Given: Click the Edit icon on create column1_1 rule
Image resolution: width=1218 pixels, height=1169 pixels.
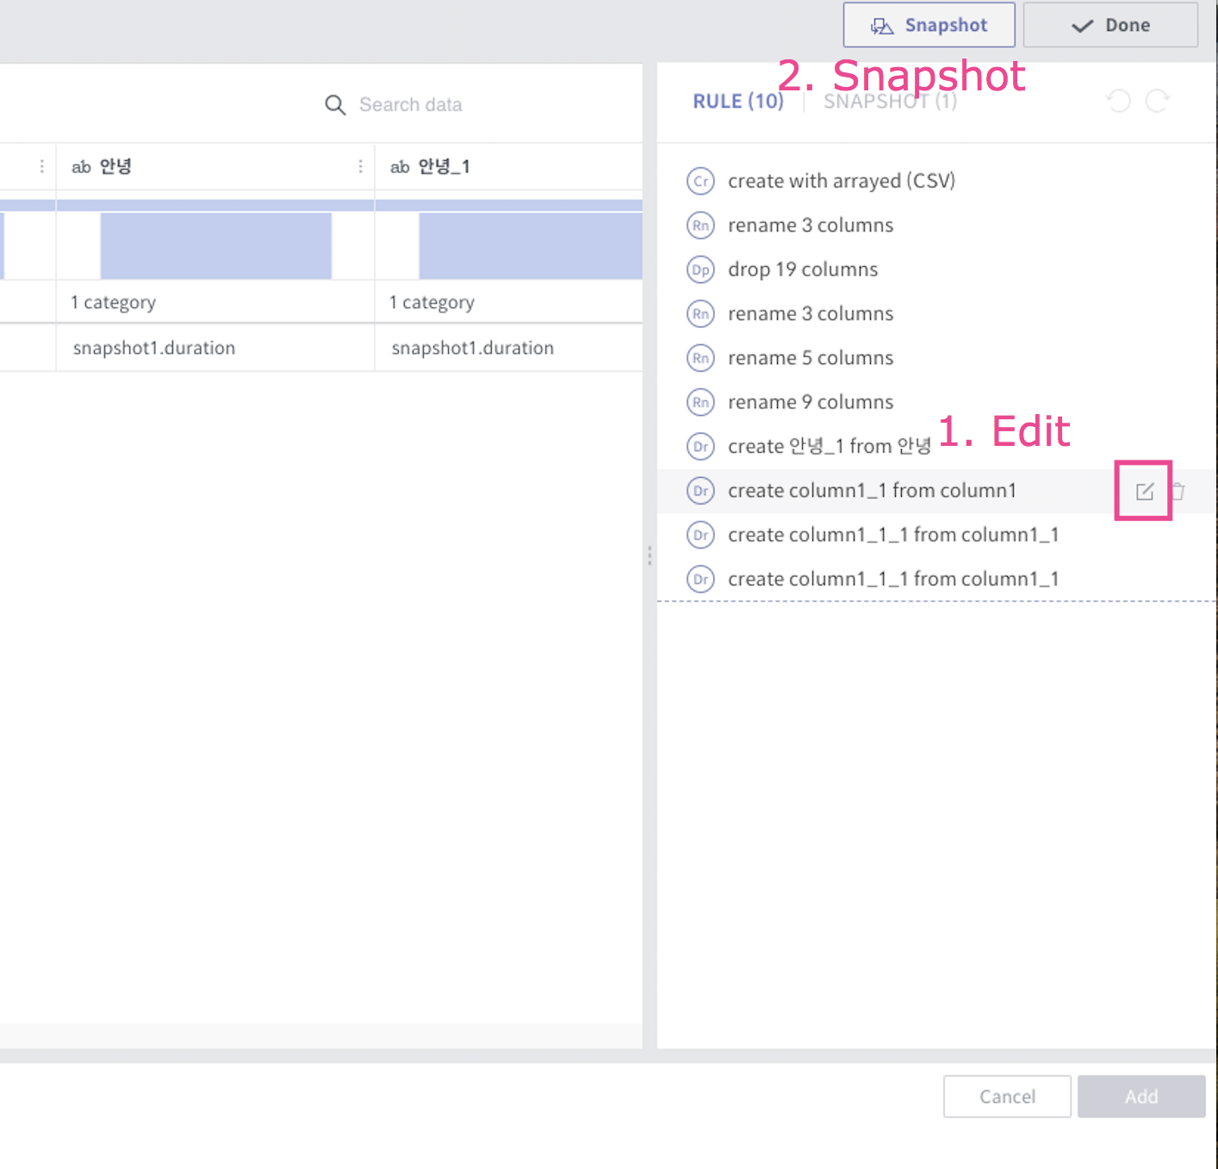Looking at the screenshot, I should click(x=1144, y=490).
